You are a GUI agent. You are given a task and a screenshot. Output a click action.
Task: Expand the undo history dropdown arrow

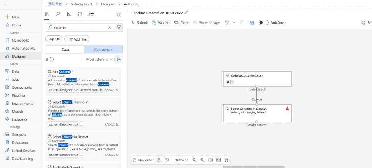click(x=234, y=23)
